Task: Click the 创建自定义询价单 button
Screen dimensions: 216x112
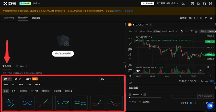Action: tap(63, 54)
